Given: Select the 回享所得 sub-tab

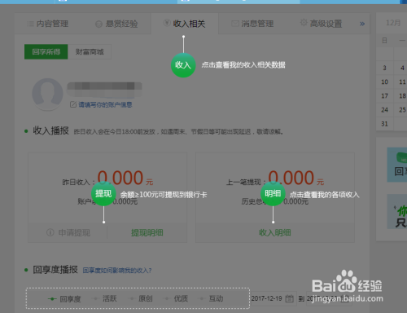Looking at the screenshot, I should coord(46,51).
